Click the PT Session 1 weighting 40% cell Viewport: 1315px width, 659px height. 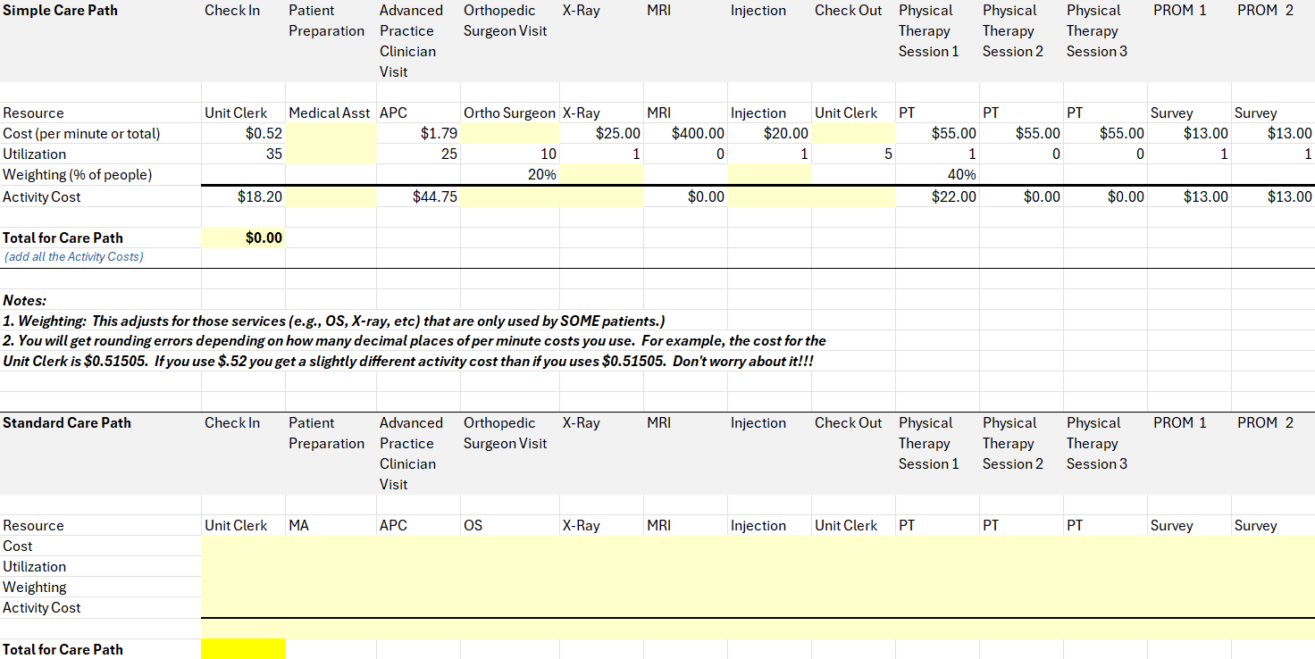pyautogui.click(x=937, y=175)
